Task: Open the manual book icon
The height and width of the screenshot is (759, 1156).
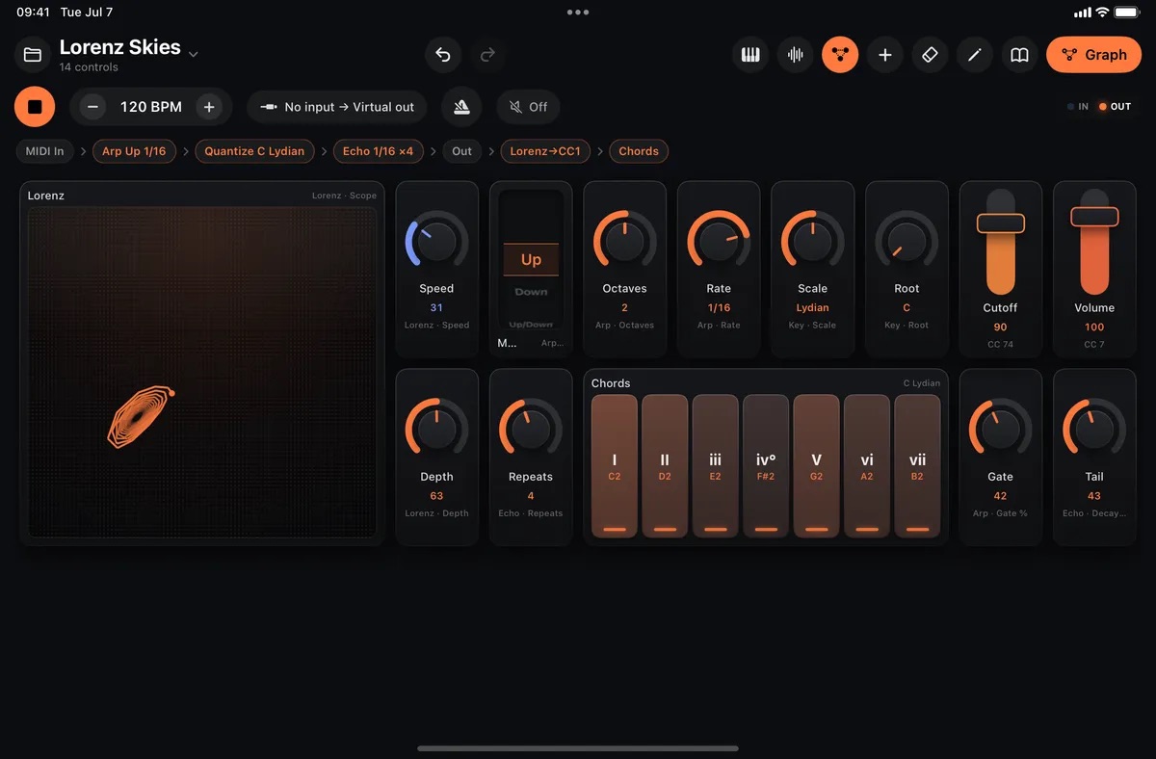Action: point(1019,55)
